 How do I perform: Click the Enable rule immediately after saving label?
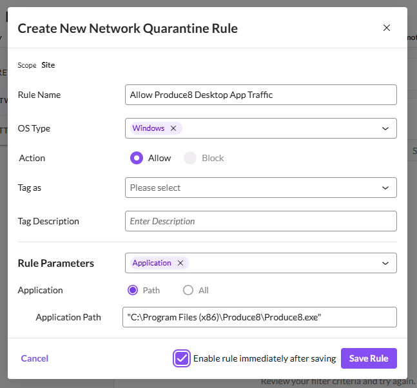264,358
